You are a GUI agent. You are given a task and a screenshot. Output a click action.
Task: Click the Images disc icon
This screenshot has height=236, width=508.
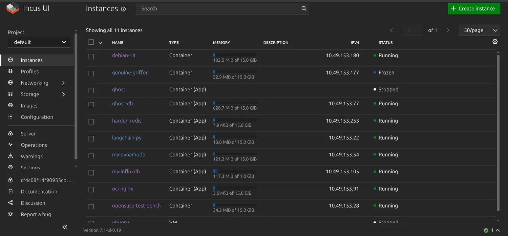click(x=10, y=106)
